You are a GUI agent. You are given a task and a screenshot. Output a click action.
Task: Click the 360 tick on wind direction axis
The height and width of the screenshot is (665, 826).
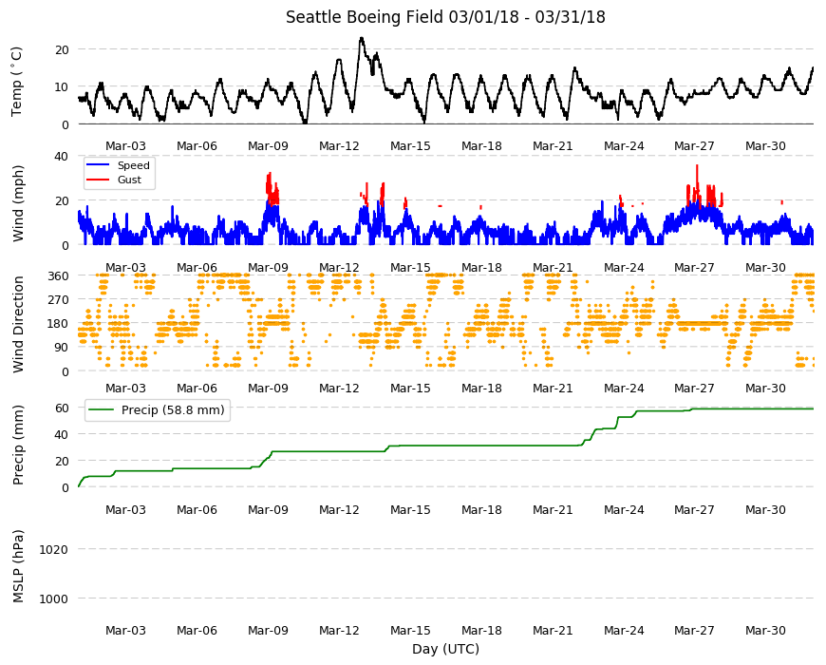59,276
